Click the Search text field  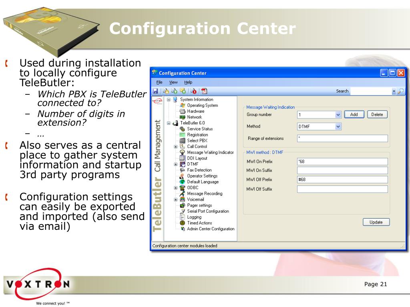[x=371, y=92]
